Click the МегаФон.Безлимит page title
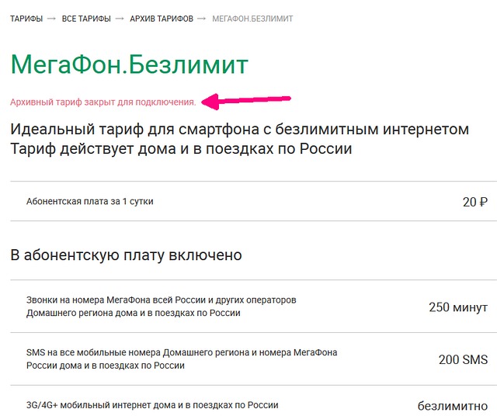497x416 pixels. (x=130, y=64)
